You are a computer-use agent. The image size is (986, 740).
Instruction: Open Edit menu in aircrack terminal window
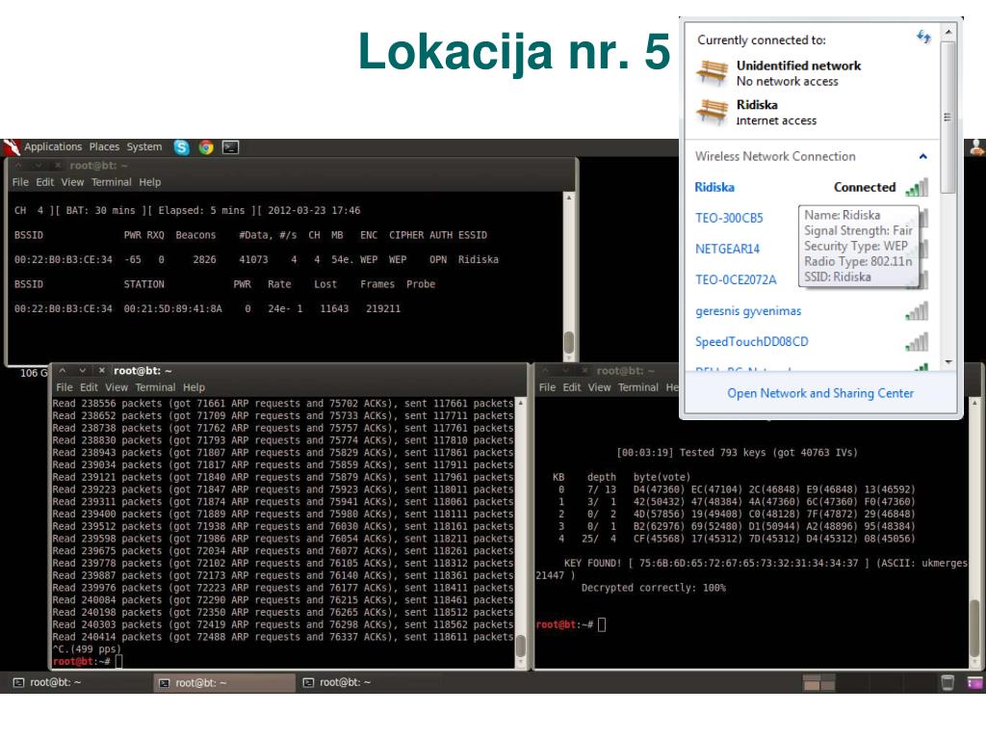tap(572, 387)
